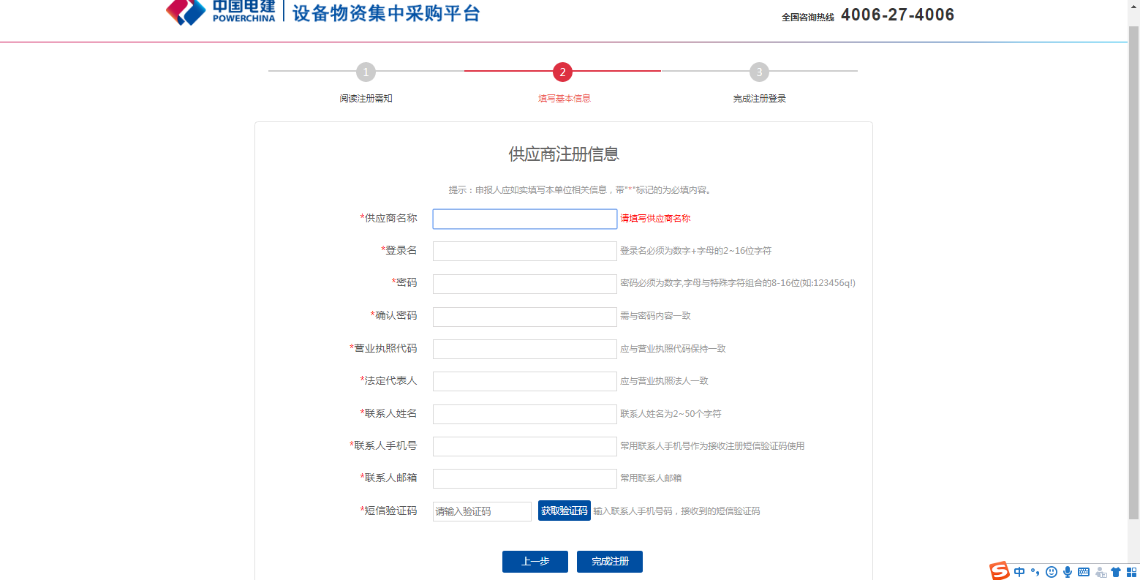Focus the 联系人手机号 input field
The width and height of the screenshot is (1140, 580).
click(x=525, y=446)
